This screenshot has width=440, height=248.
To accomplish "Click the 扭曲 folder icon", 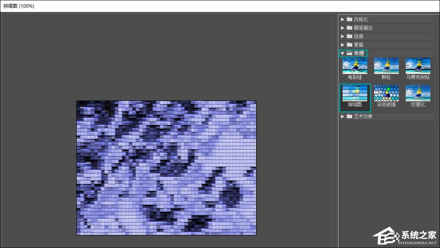I will pyautogui.click(x=350, y=36).
